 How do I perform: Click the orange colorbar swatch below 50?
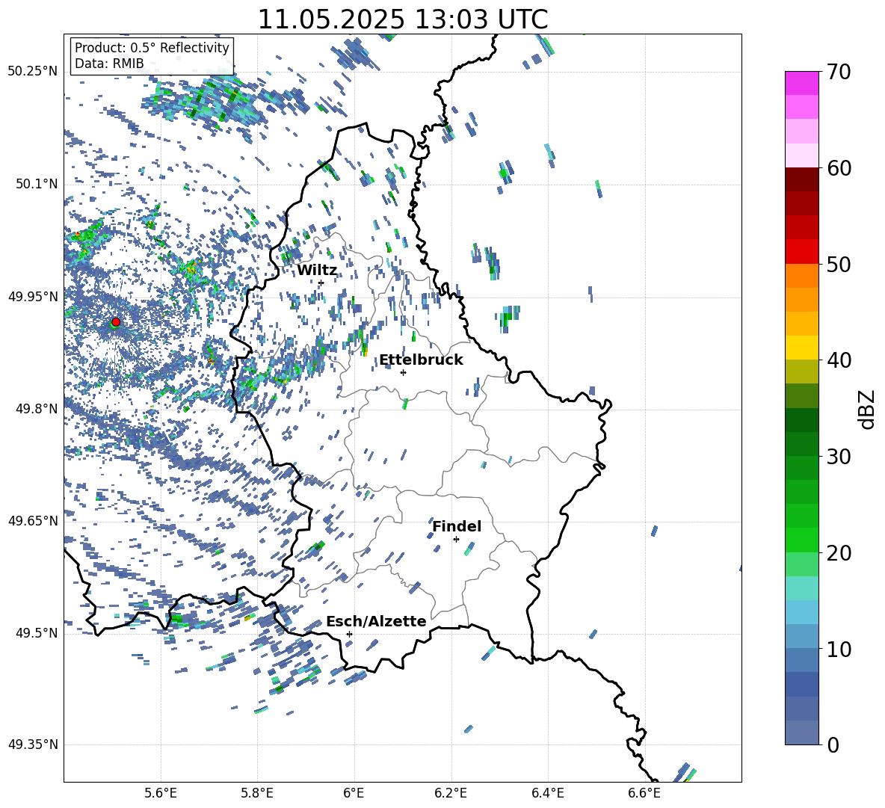[802, 275]
